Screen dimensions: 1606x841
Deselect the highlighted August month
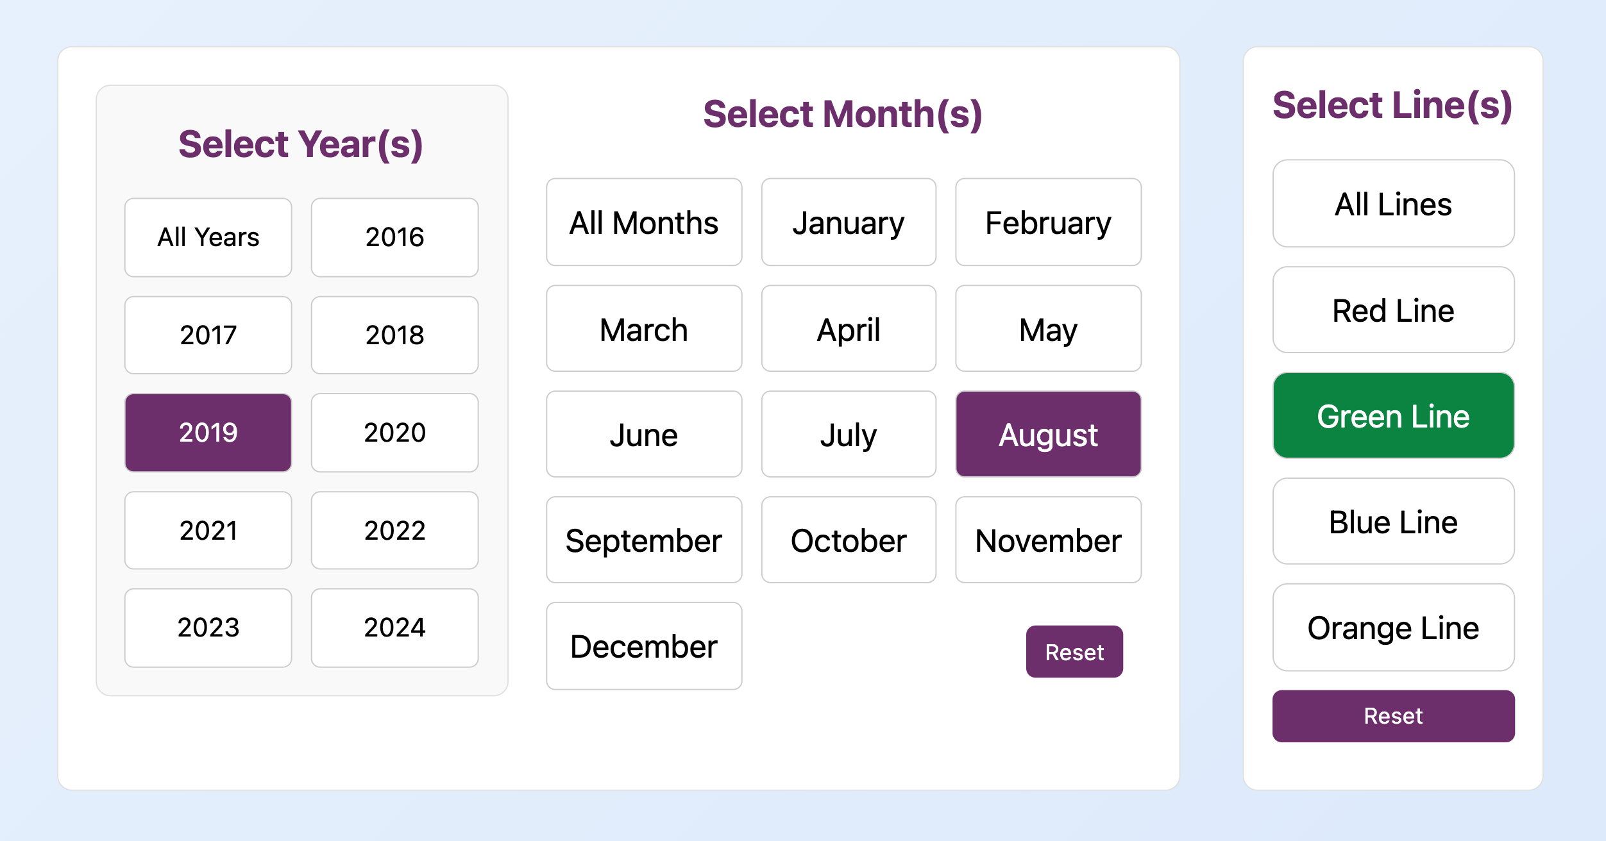click(1048, 435)
